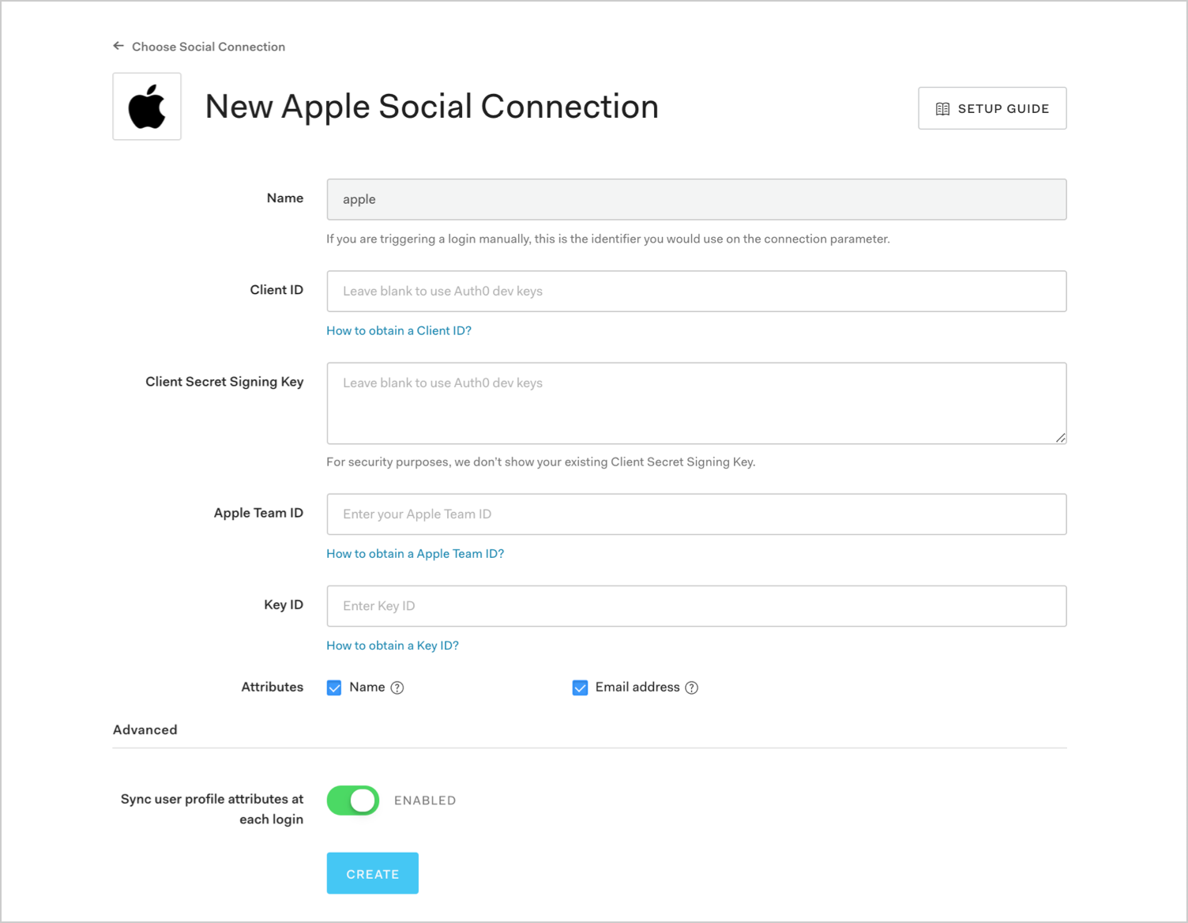Click the Client ID input field
1188x923 pixels.
[x=696, y=291]
